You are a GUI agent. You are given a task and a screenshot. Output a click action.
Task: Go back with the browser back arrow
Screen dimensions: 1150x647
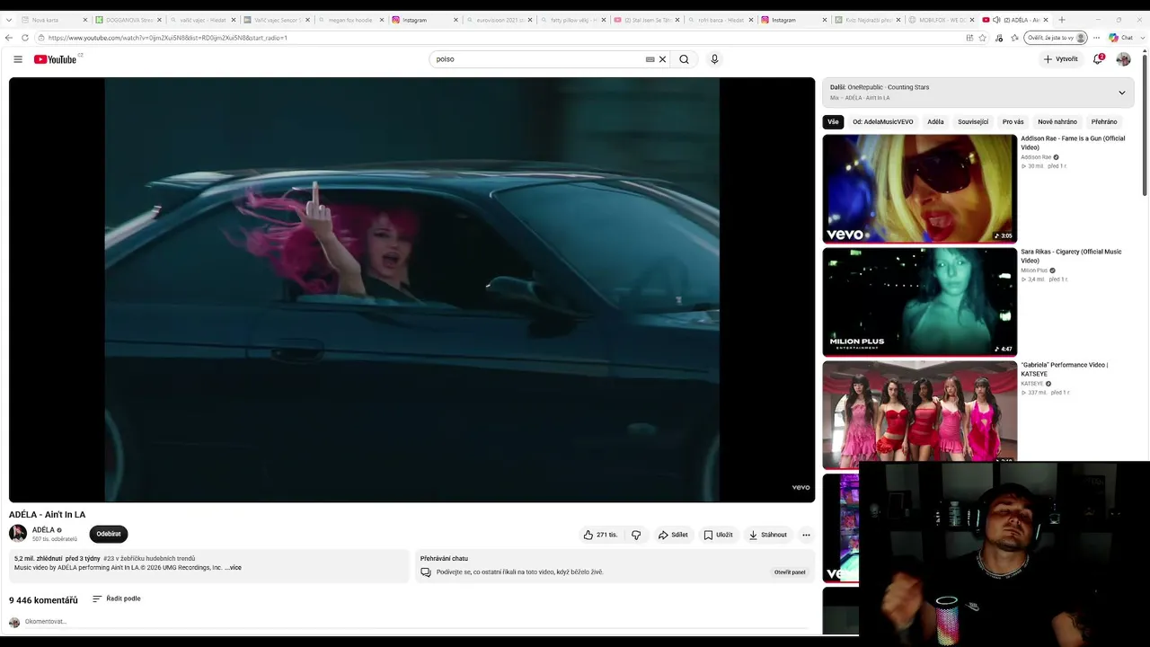click(x=9, y=38)
